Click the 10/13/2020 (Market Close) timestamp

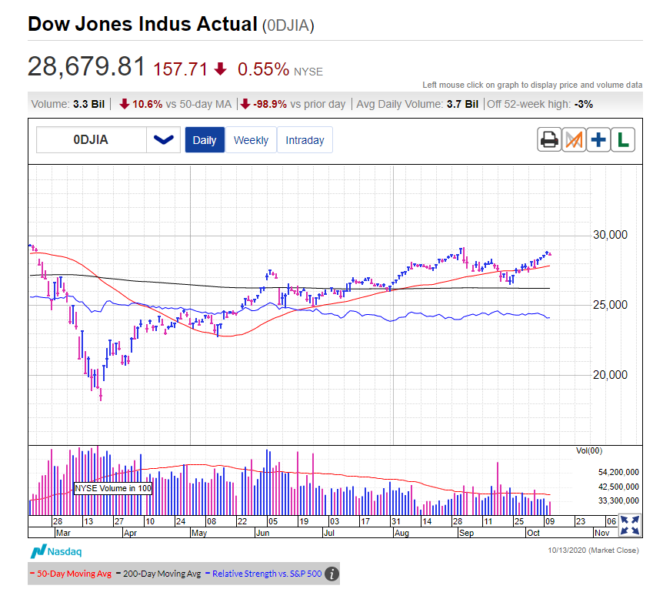coord(593,550)
